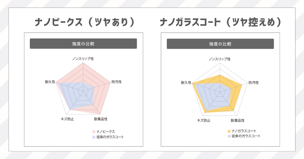304x159 pixels.
Task: Select the ナノピークス（ツヤあり）heading
Action: 84,23
